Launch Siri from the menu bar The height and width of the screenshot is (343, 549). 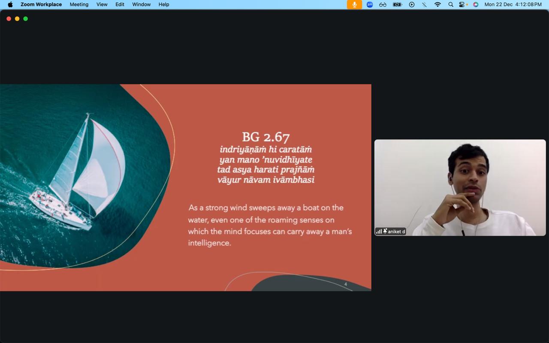476,4
